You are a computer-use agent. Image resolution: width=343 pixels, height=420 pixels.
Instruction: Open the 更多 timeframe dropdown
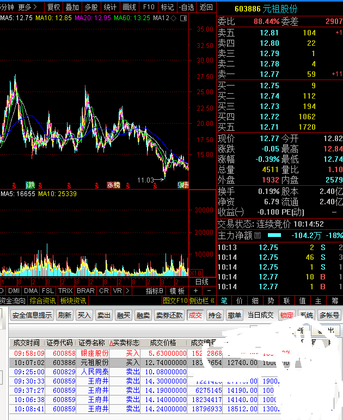click(27, 7)
